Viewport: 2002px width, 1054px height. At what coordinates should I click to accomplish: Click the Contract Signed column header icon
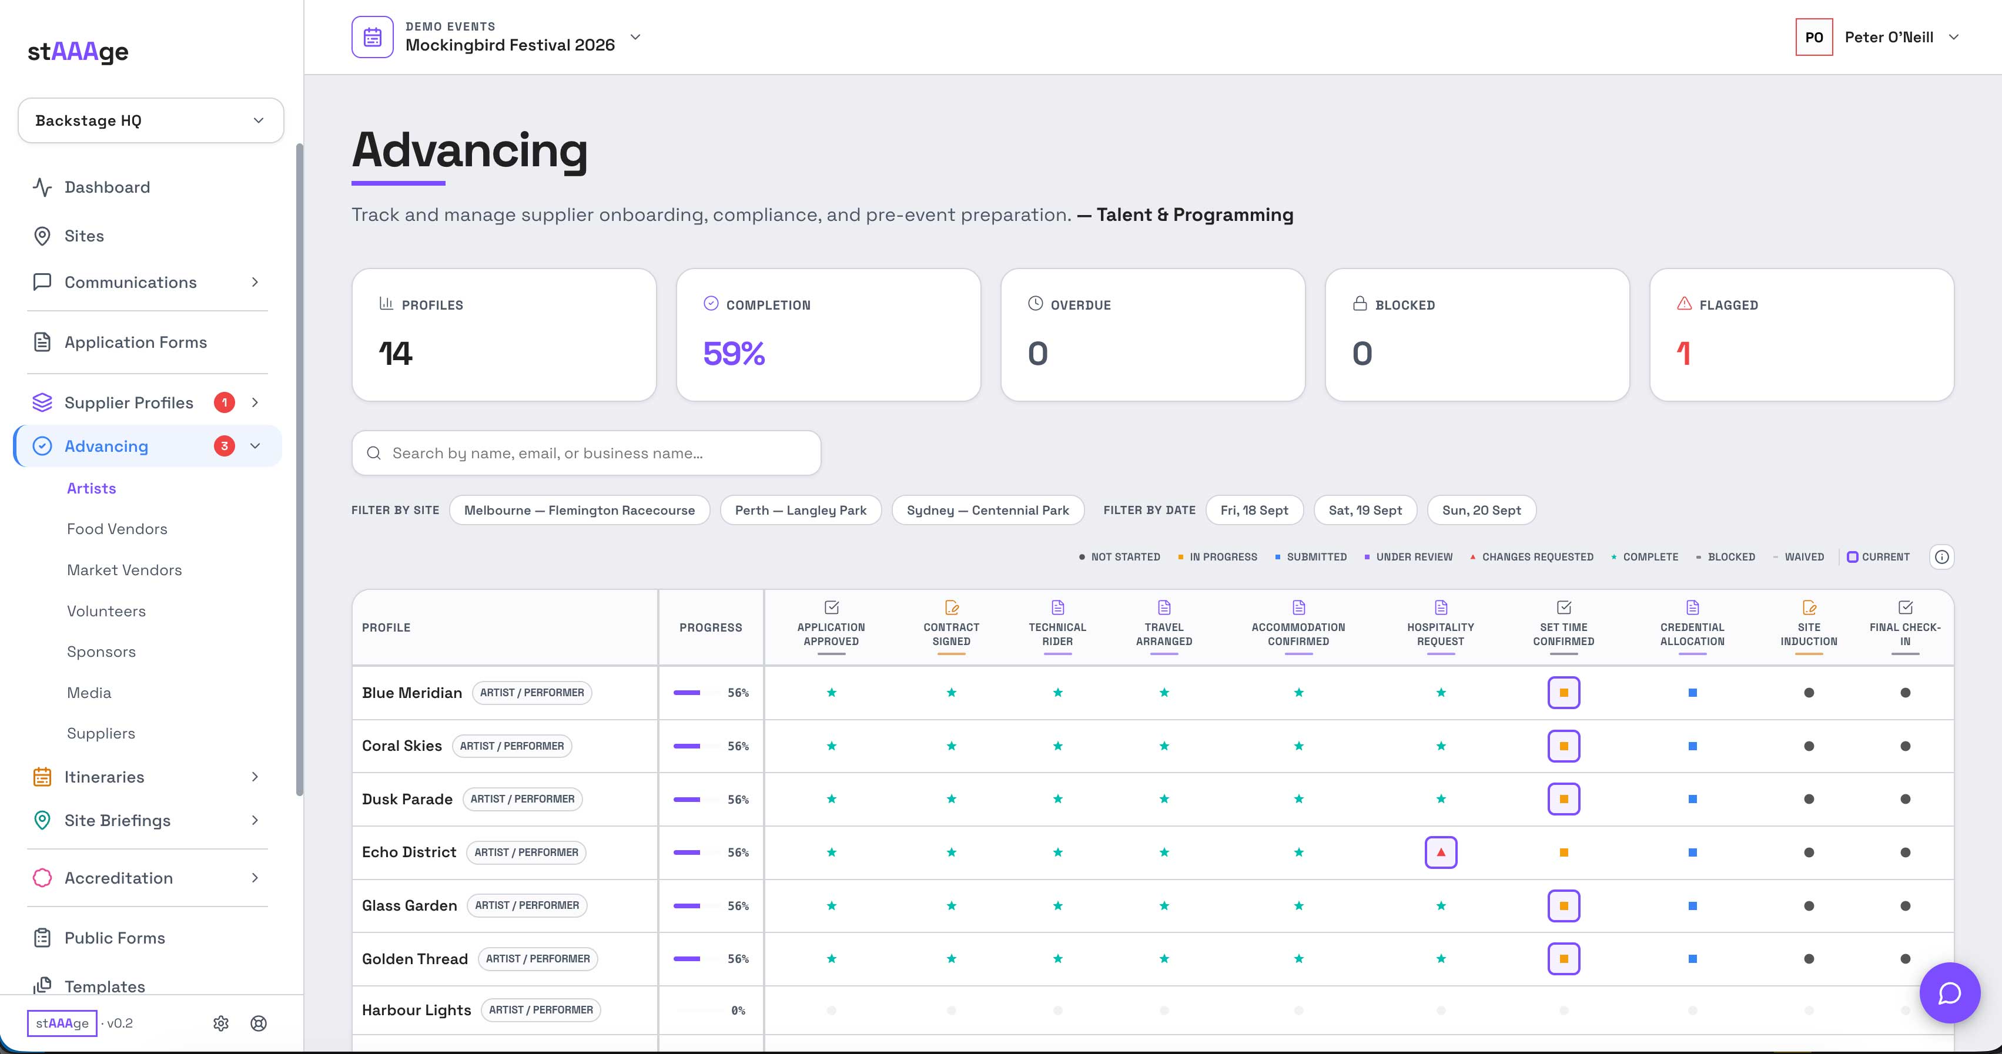tap(951, 607)
